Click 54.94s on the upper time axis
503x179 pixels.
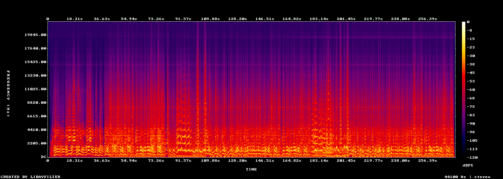coord(129,19)
